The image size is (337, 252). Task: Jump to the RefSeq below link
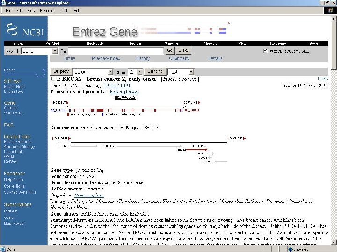coord(124,92)
